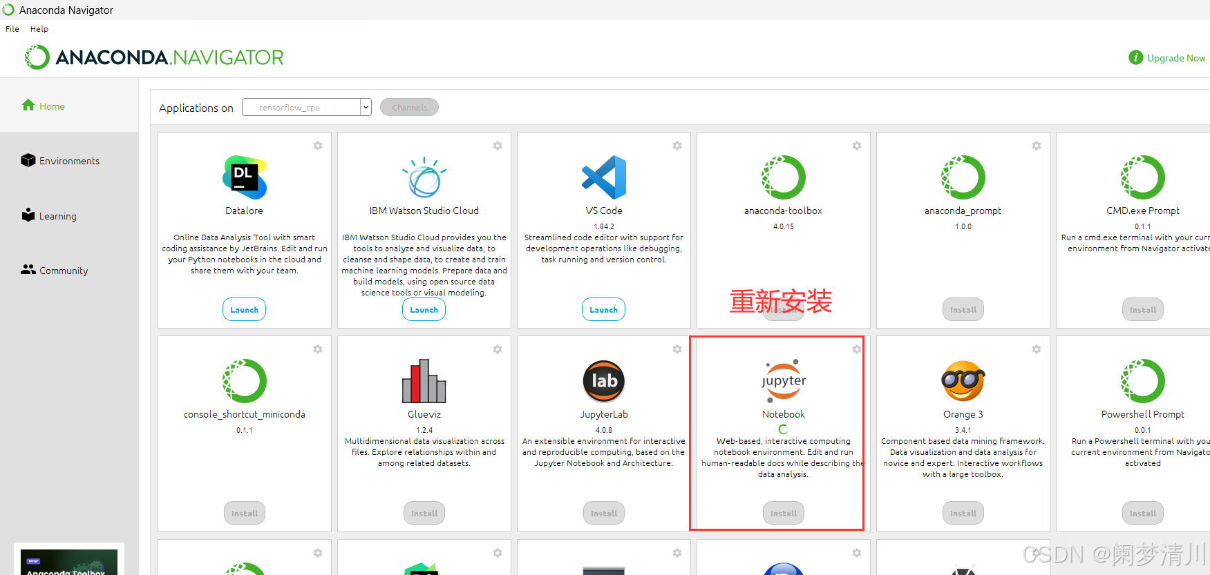Install JupyterLab

pos(604,514)
